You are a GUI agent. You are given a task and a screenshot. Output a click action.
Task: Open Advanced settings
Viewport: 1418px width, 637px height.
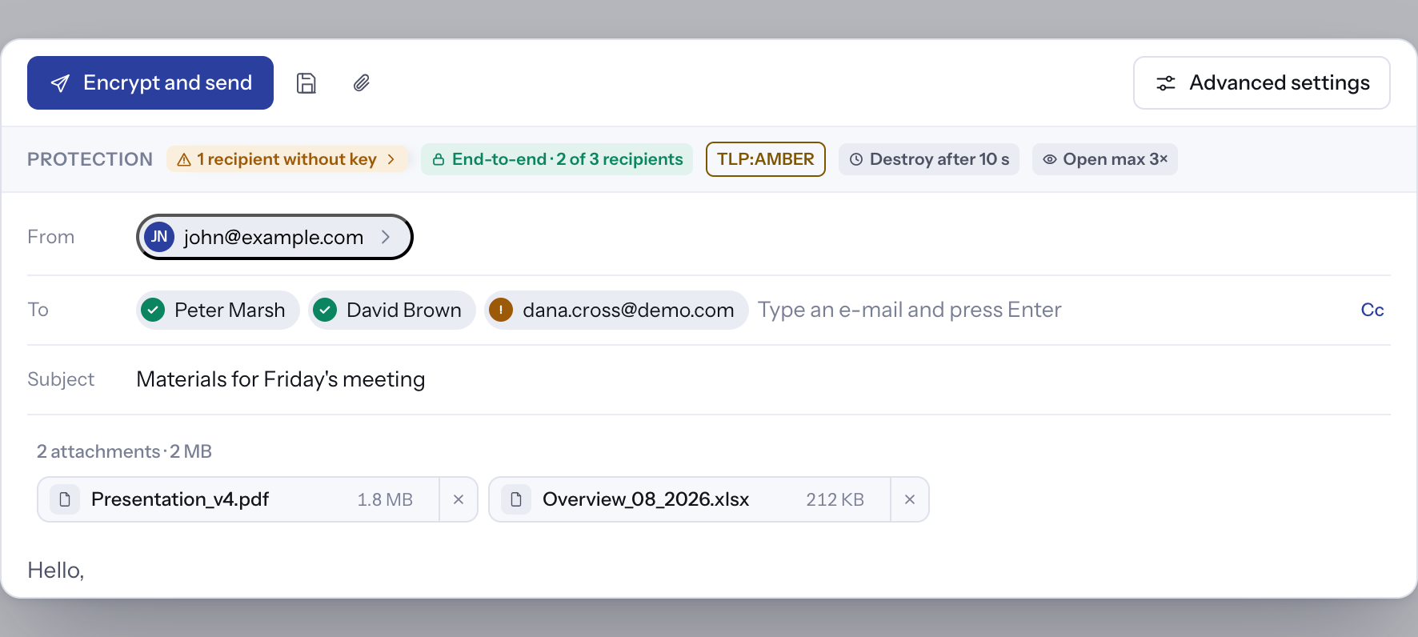(x=1262, y=82)
